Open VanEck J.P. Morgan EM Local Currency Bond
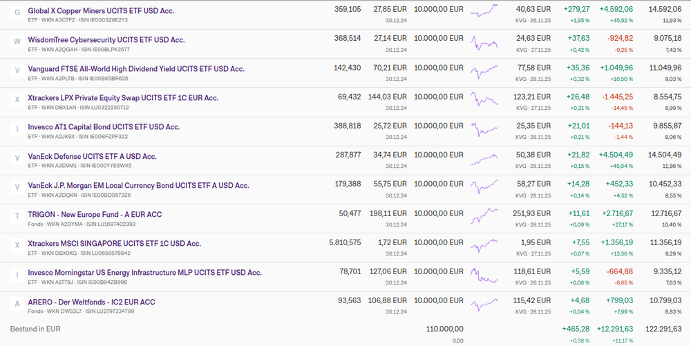 pyautogui.click(x=138, y=185)
